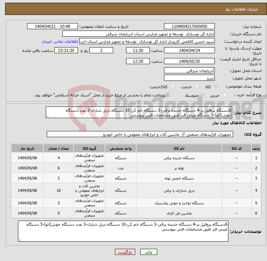Click the گروه کالا column header

pyautogui.click(x=89, y=148)
